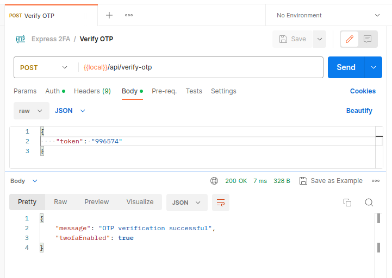Image resolution: width=392 pixels, height=278 pixels.
Task: Open the POST method dropdown
Action: [x=43, y=67]
